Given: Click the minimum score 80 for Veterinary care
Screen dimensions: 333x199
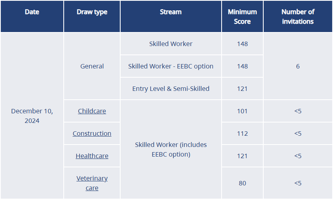Looking at the screenshot, I should click(x=242, y=183).
